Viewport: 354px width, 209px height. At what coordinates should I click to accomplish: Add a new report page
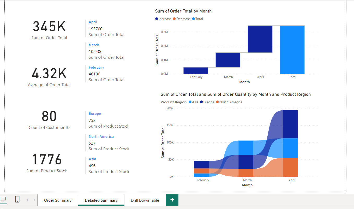(x=172, y=200)
